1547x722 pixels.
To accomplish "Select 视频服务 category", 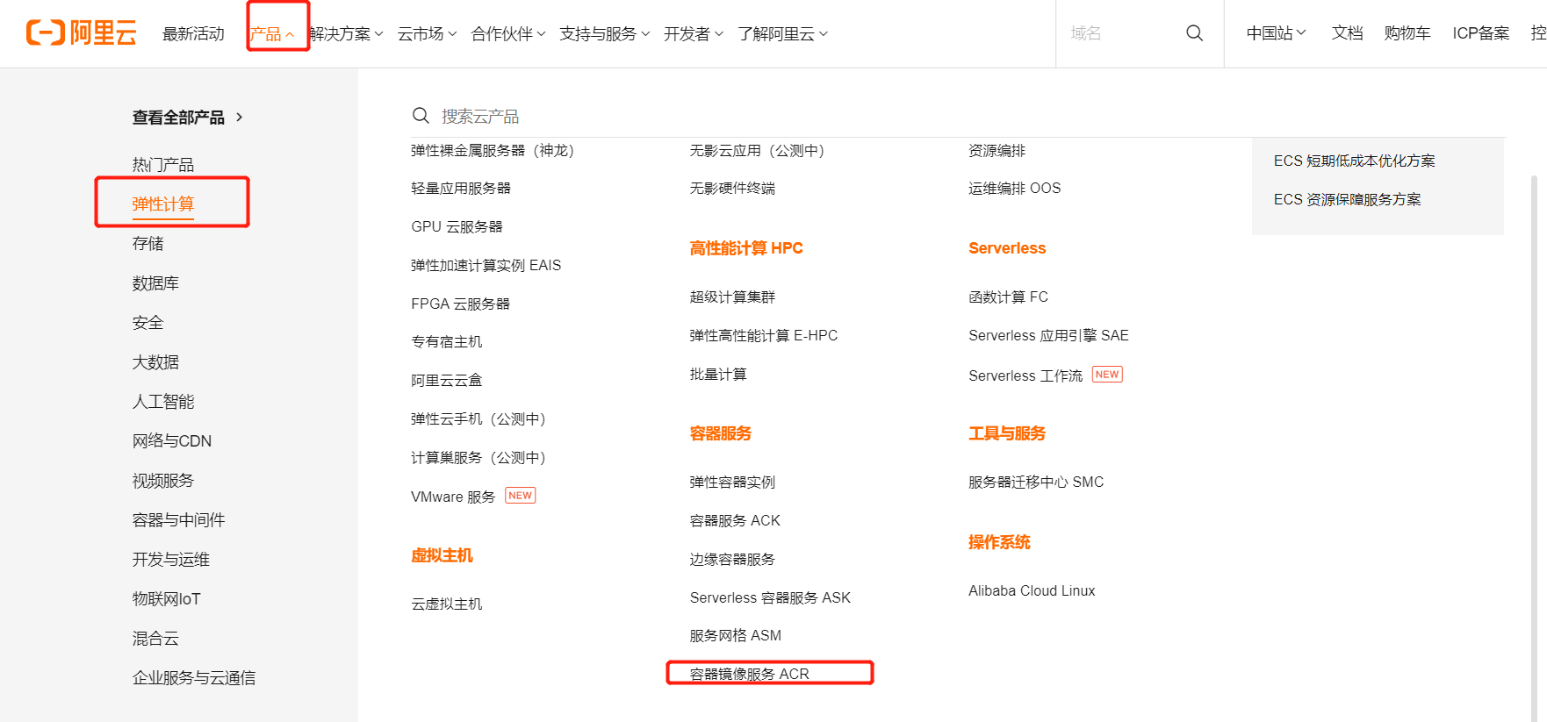I will (x=163, y=480).
